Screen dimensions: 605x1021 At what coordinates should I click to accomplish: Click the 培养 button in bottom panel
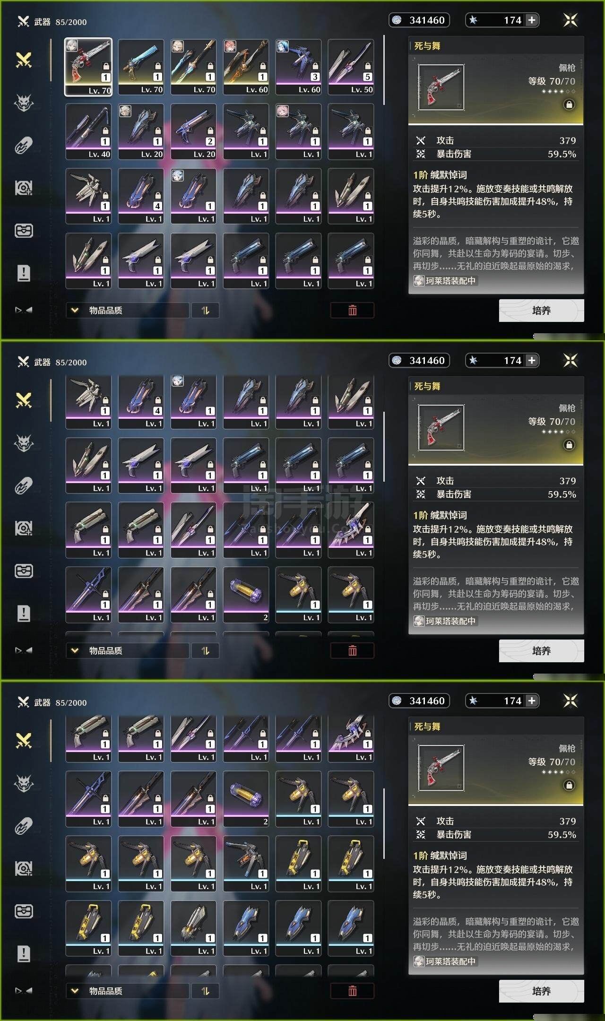pos(541,991)
